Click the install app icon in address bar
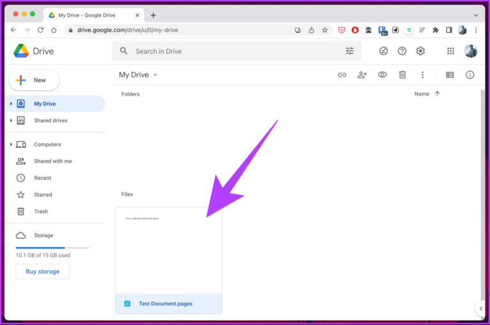This screenshot has width=490, height=325. click(298, 30)
